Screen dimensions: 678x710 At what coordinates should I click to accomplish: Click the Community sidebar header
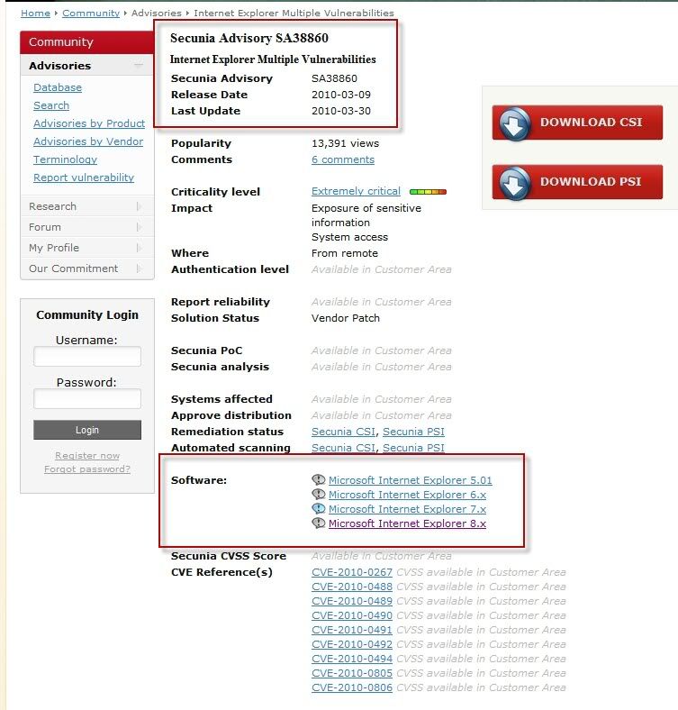click(x=87, y=42)
